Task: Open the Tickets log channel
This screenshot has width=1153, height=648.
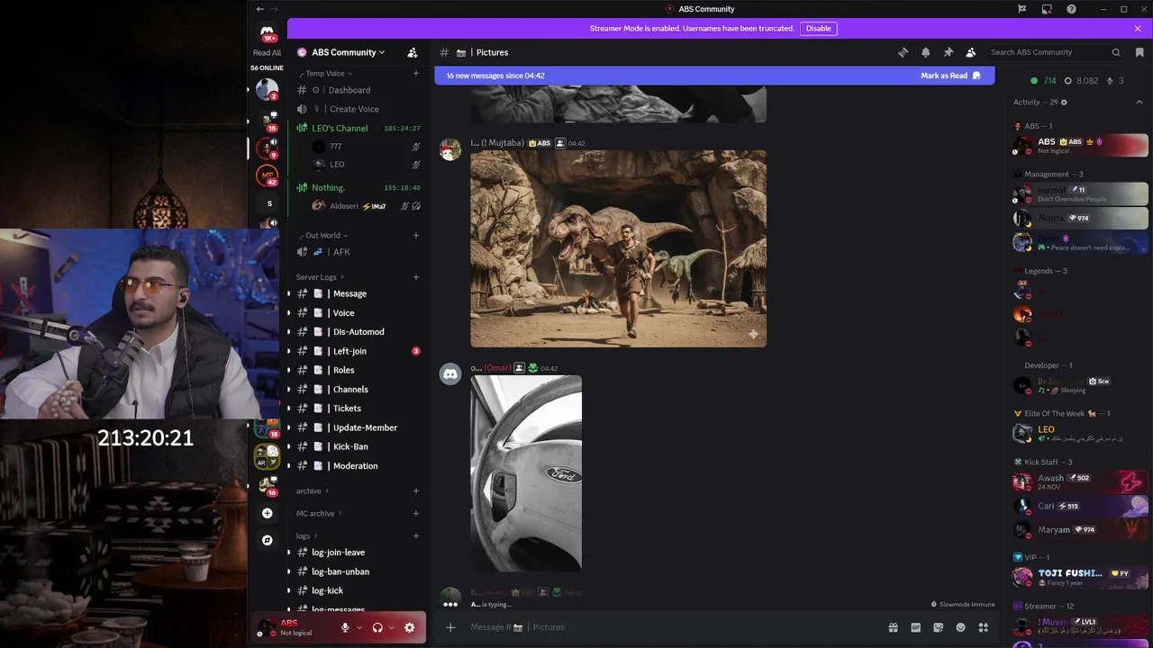Action: tap(358, 409)
